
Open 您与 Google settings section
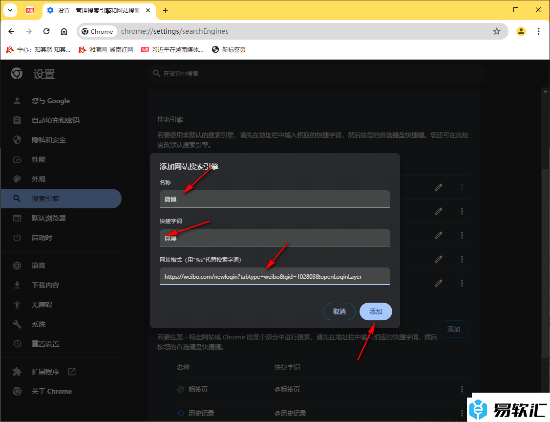coord(62,101)
